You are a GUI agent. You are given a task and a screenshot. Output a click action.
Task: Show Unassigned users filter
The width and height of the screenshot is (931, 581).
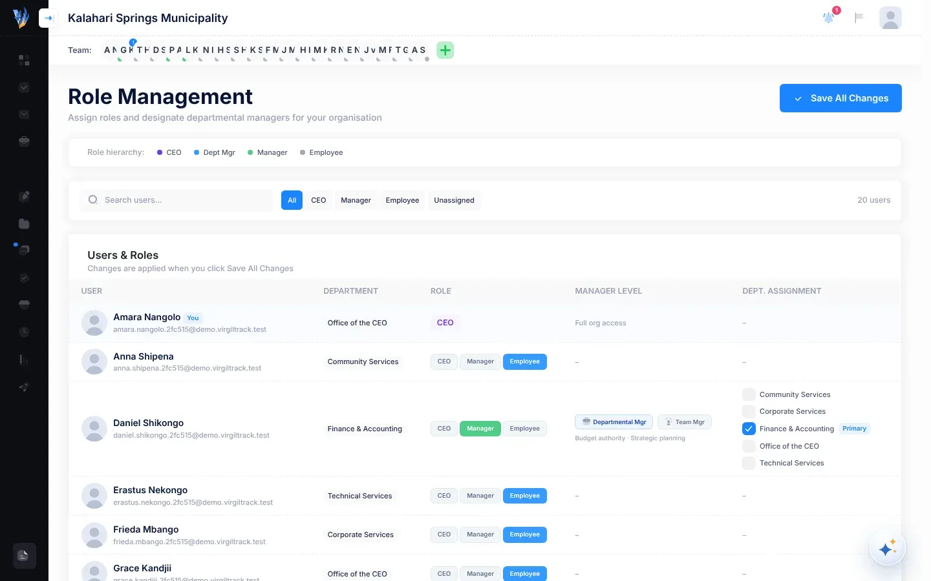tap(454, 200)
